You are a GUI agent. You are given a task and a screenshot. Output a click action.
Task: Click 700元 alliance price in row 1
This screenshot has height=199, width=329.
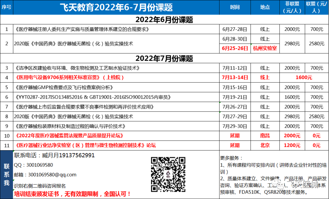[x=317, y=29]
